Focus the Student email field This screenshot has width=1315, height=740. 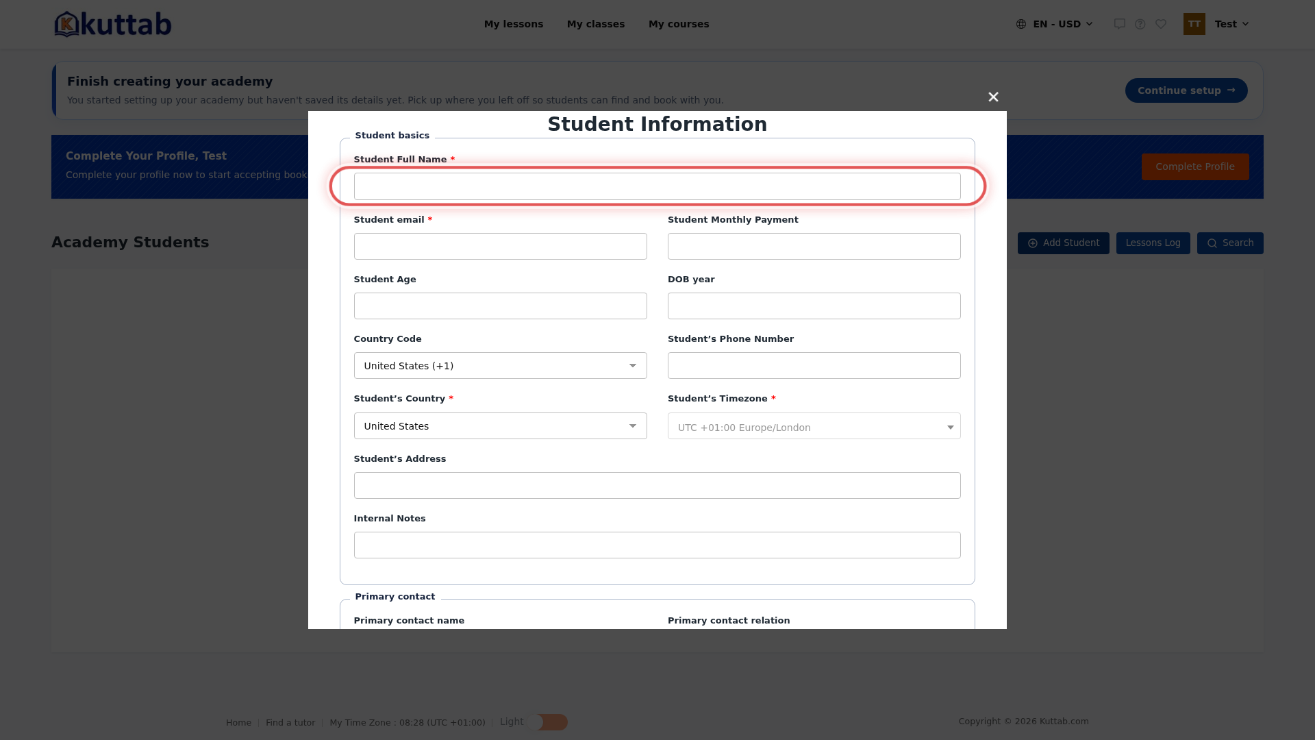500,247
